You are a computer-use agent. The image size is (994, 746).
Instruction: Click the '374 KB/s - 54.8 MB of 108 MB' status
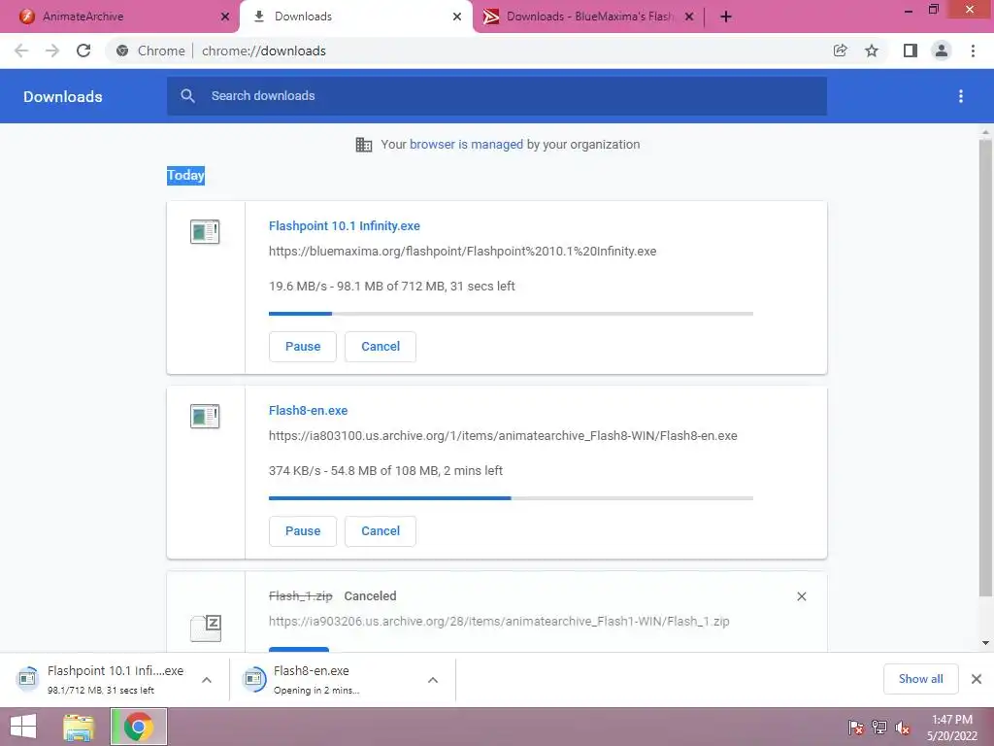385,471
